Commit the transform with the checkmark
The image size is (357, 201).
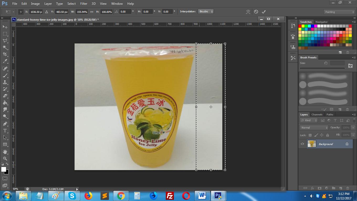coord(264,12)
